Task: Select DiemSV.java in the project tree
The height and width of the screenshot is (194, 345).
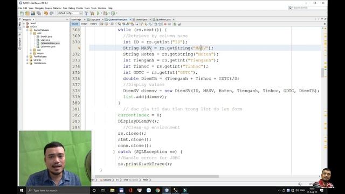Action: click(x=46, y=37)
